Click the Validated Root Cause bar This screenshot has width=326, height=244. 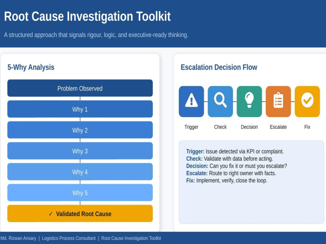click(80, 214)
